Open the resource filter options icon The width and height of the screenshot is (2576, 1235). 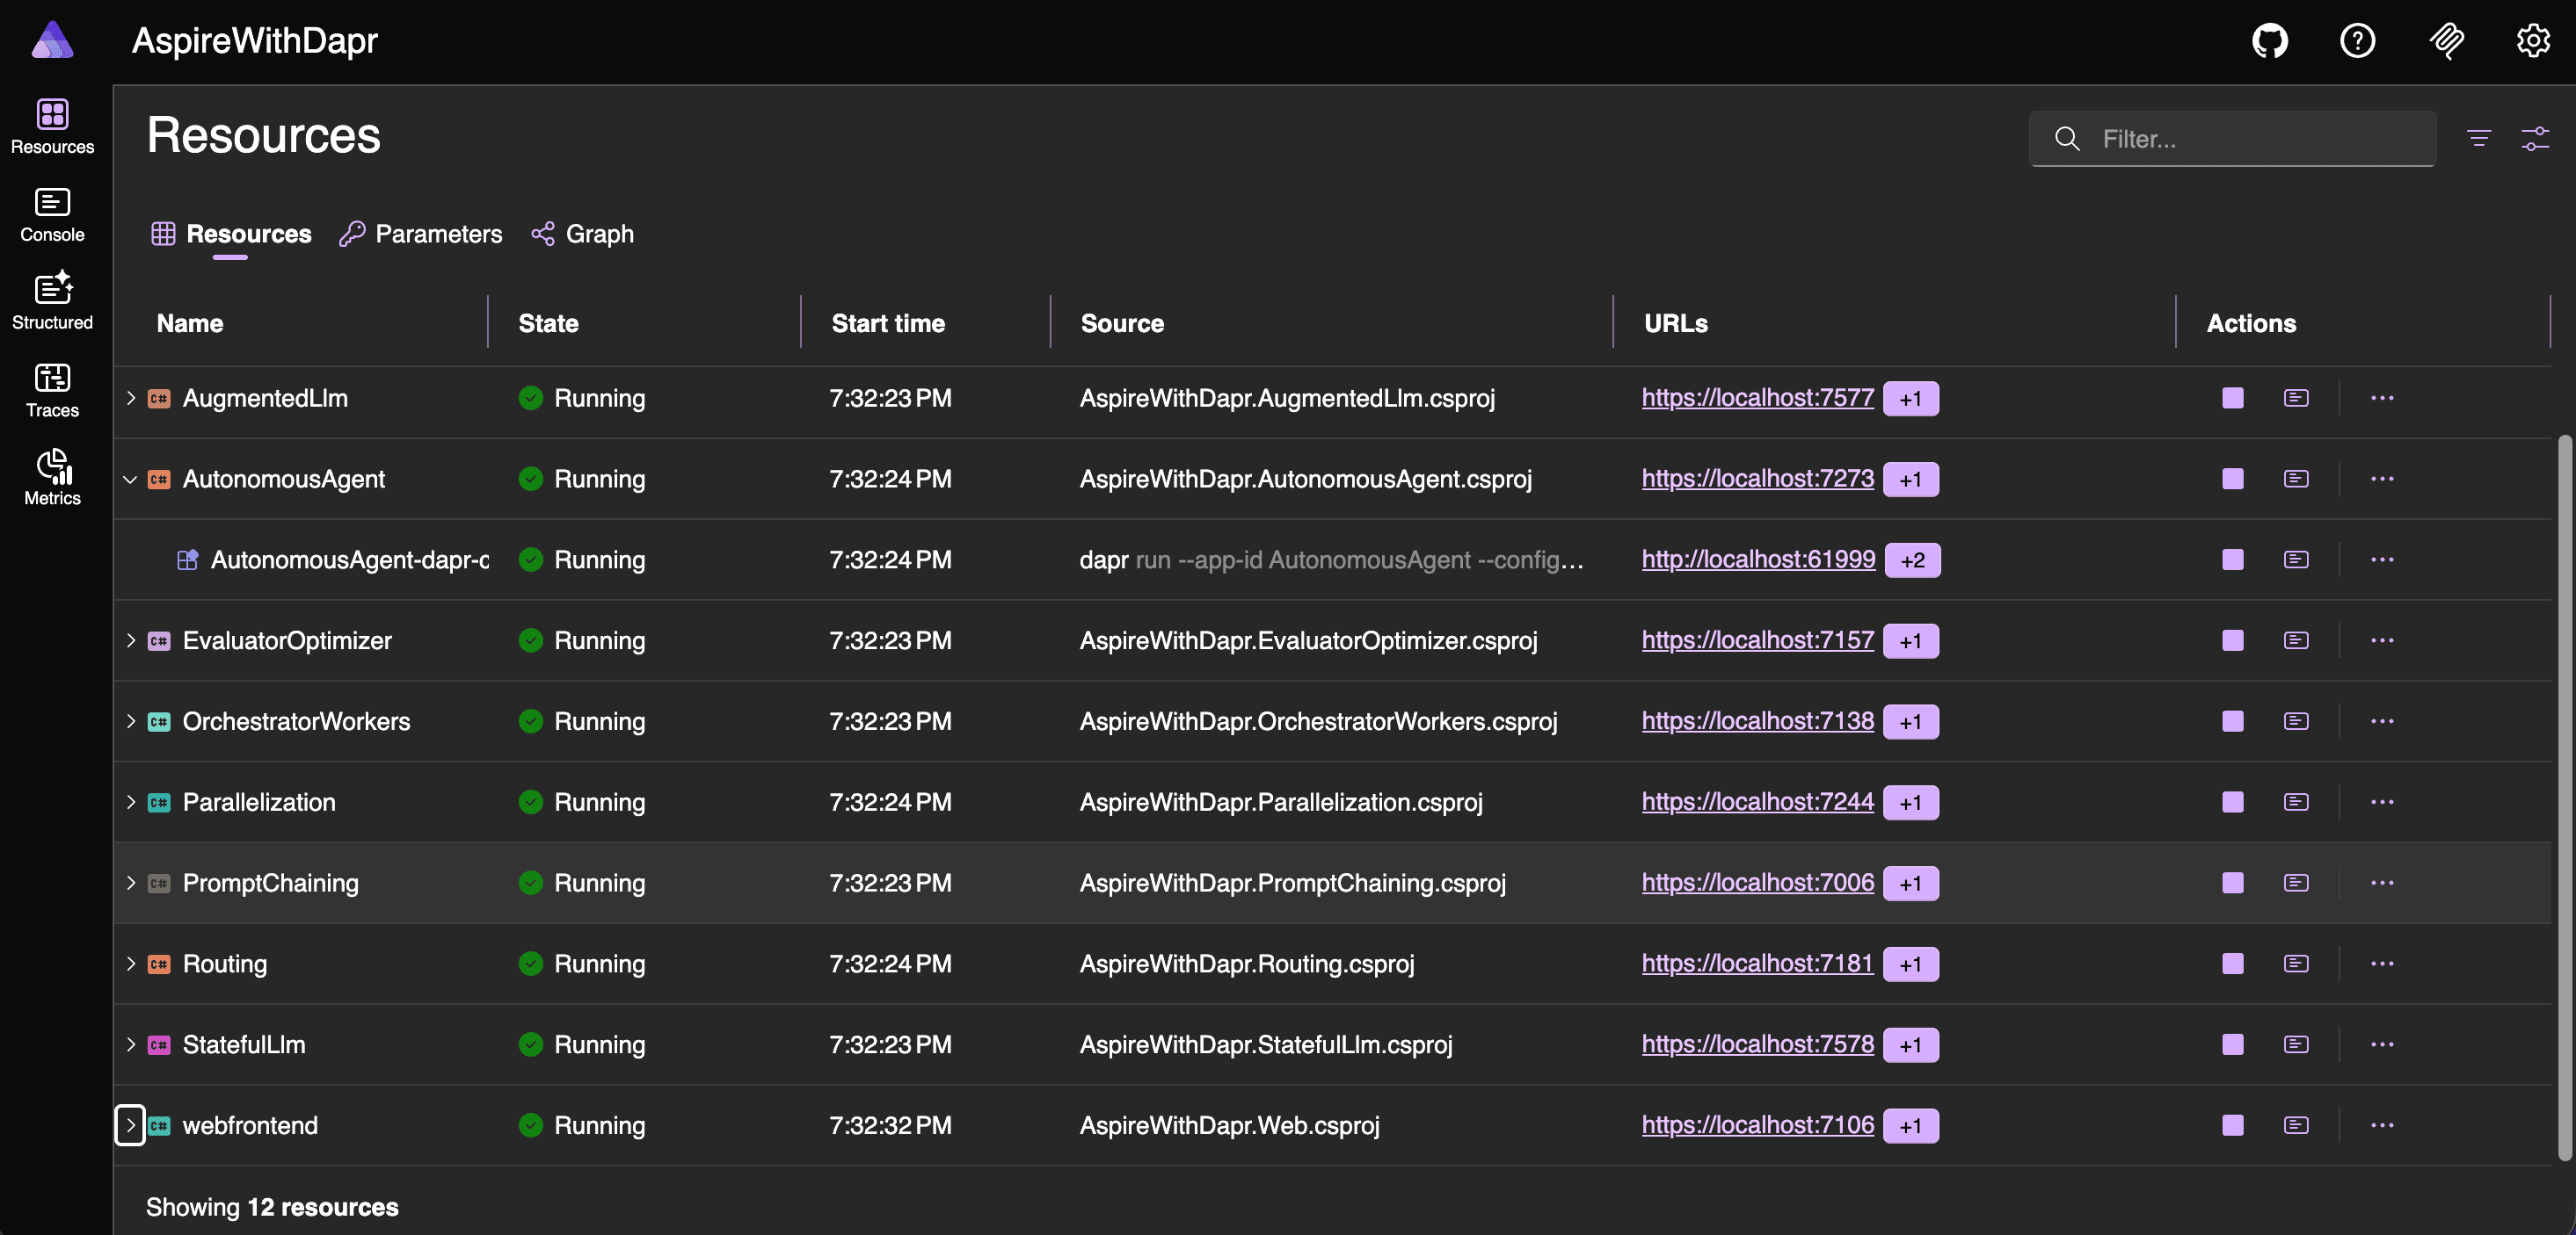2478,138
